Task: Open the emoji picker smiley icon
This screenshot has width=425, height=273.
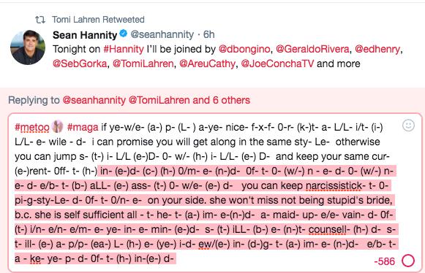Action: pos(408,126)
